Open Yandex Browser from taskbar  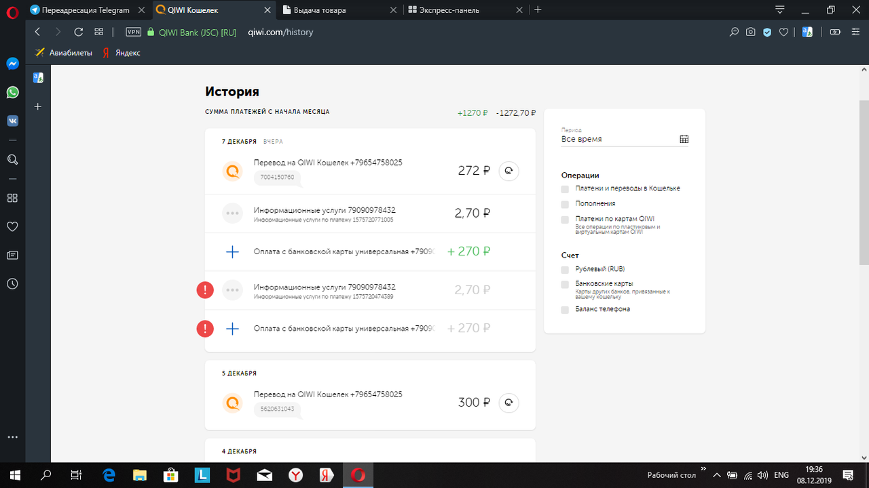point(296,475)
